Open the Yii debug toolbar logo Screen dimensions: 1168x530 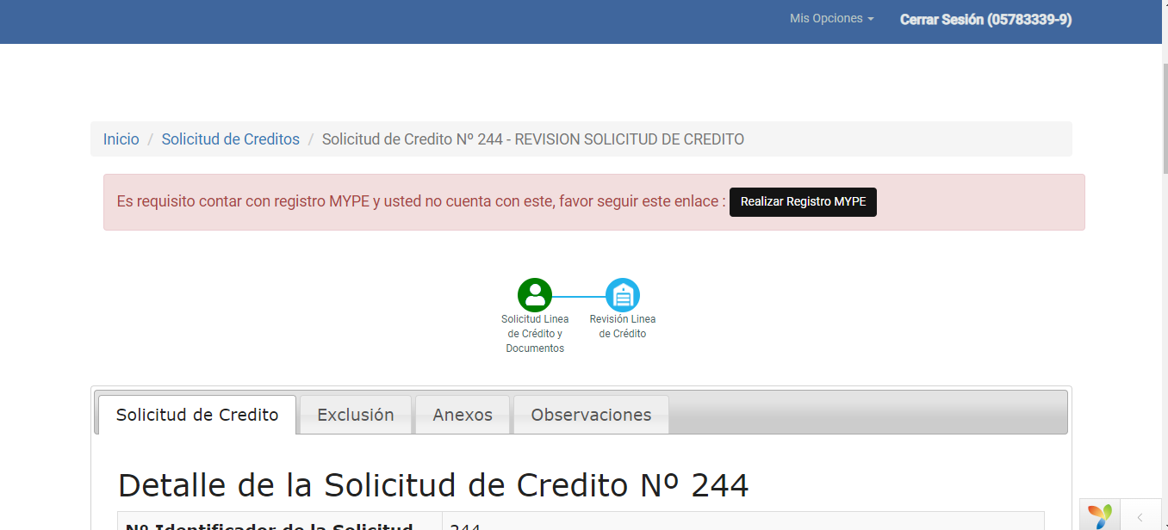1100,515
